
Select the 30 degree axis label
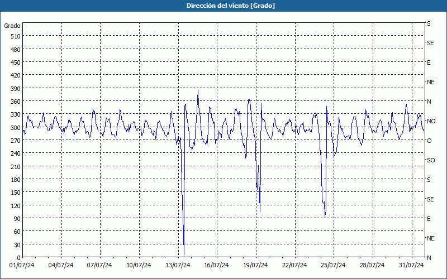(x=17, y=245)
